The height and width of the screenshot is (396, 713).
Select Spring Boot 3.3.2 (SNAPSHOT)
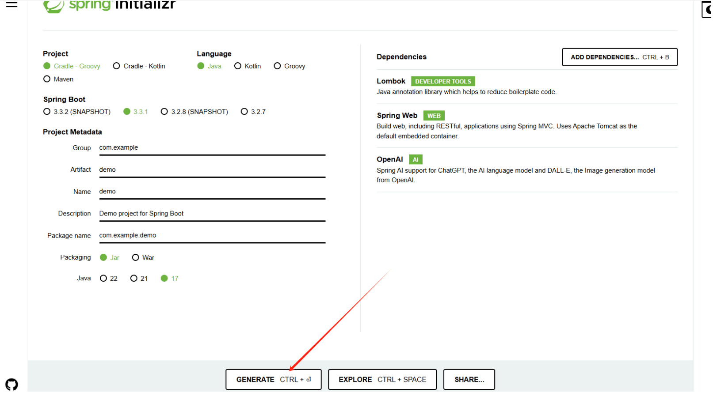(77, 112)
